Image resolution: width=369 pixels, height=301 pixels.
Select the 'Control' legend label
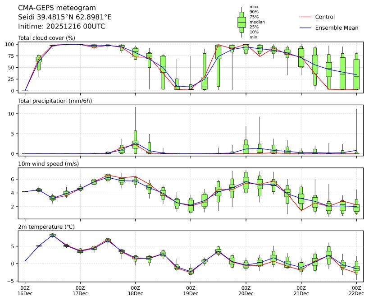tap(325, 17)
